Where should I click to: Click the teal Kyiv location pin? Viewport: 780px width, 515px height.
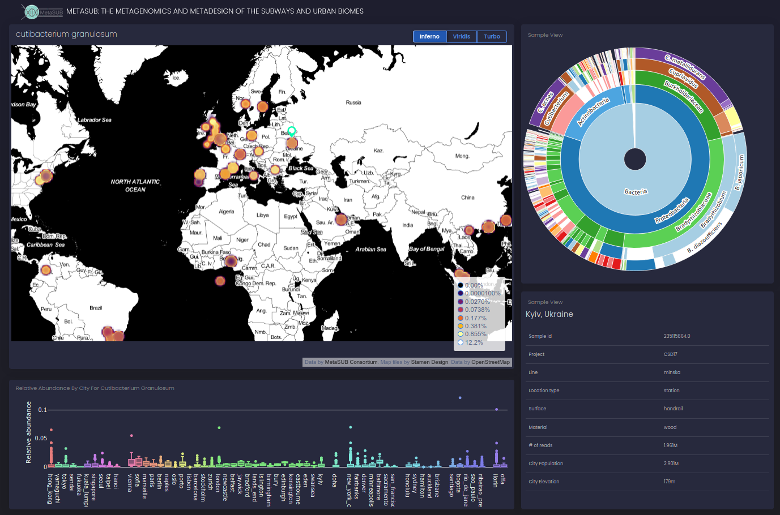[292, 131]
